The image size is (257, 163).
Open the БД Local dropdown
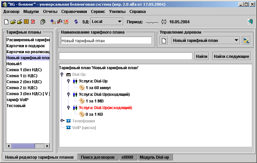(x=119, y=22)
